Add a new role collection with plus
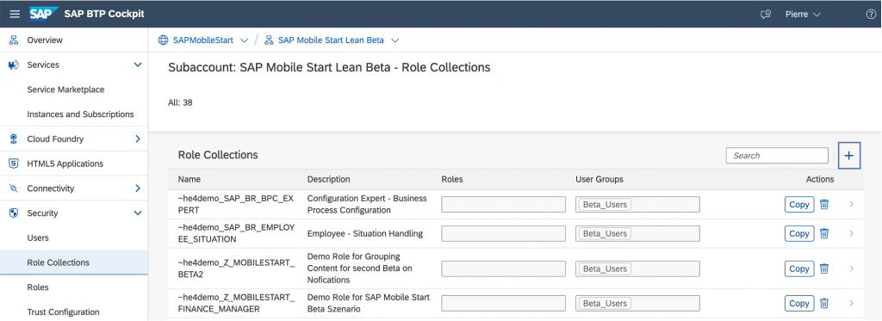 pyautogui.click(x=849, y=156)
